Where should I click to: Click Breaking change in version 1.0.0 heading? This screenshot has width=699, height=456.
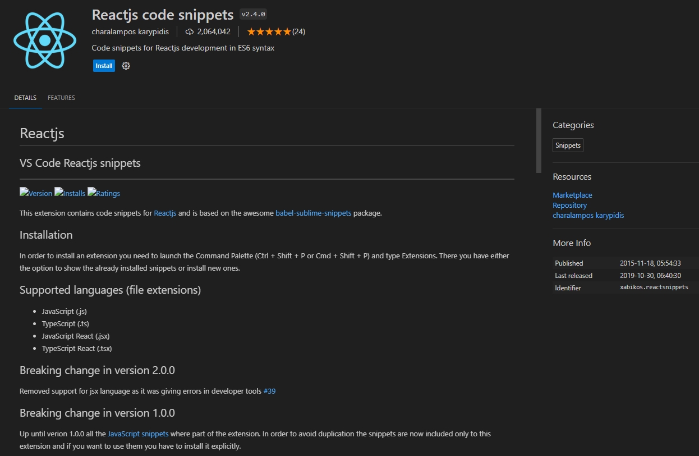[x=97, y=413]
